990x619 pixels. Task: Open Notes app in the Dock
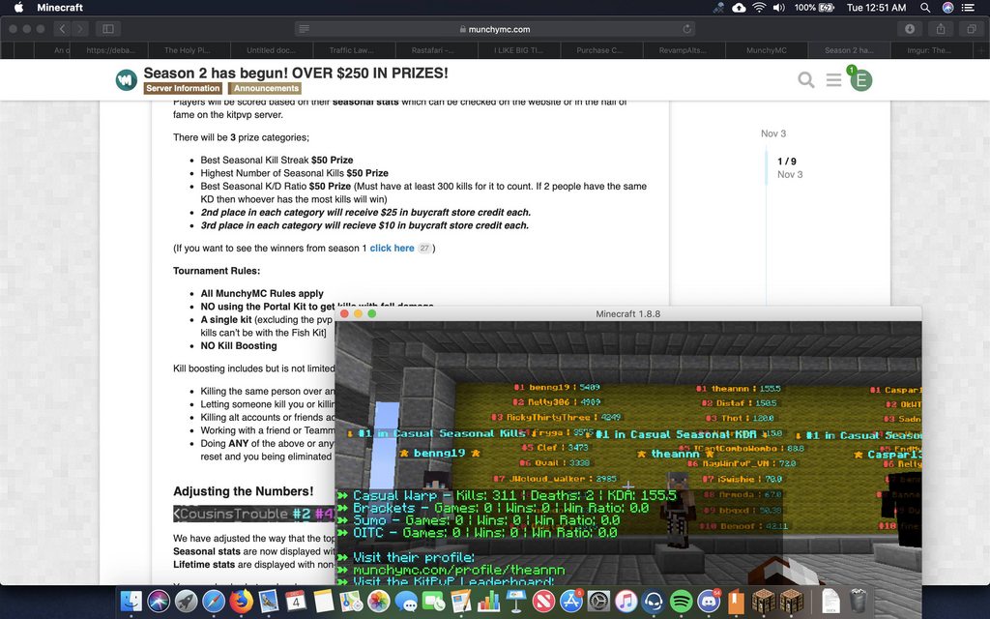point(323,601)
